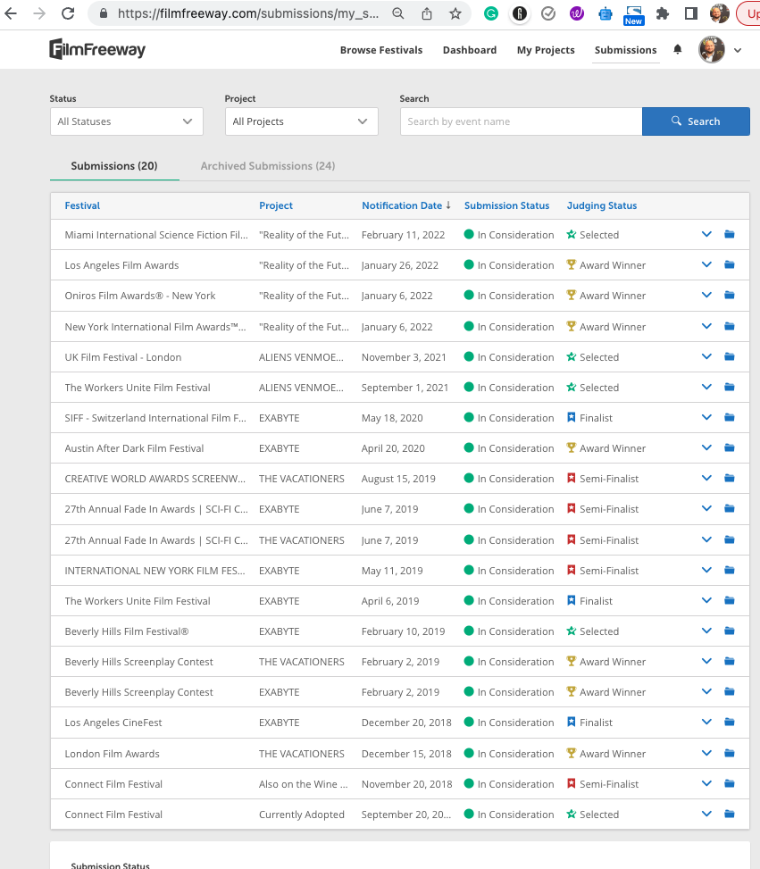Switch to Submissions (20) tab
The image size is (760, 869).
point(114,166)
